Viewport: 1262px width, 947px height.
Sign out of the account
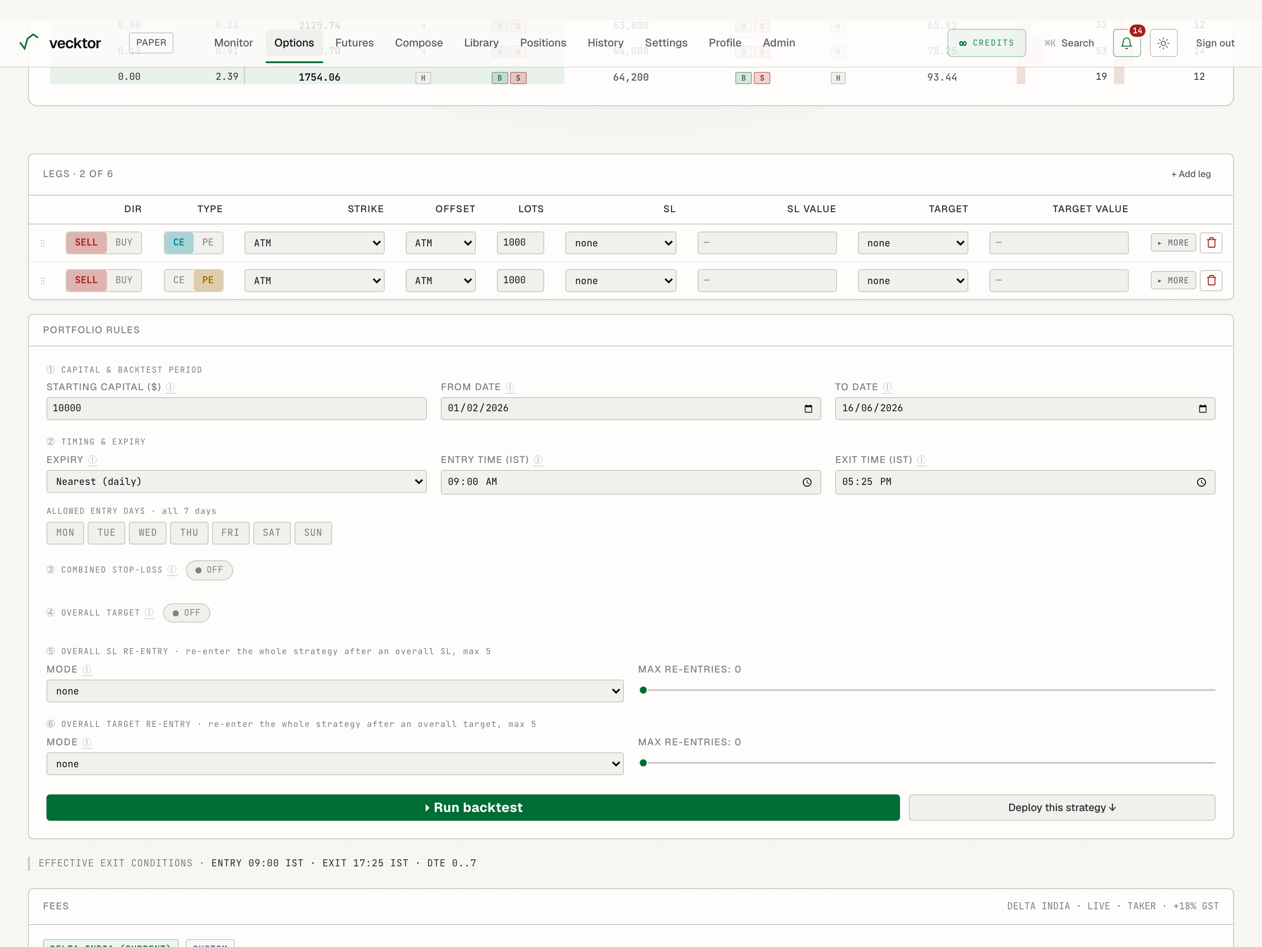point(1215,43)
